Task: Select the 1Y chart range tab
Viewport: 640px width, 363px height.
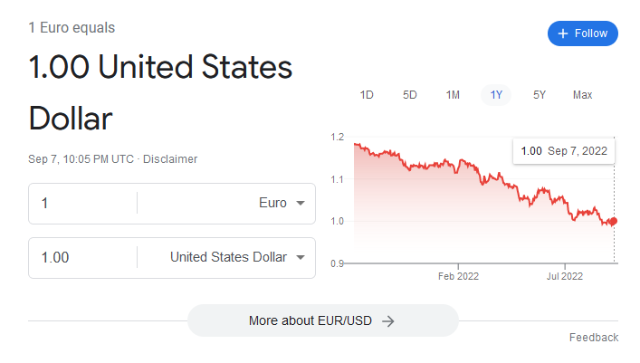Action: click(496, 95)
